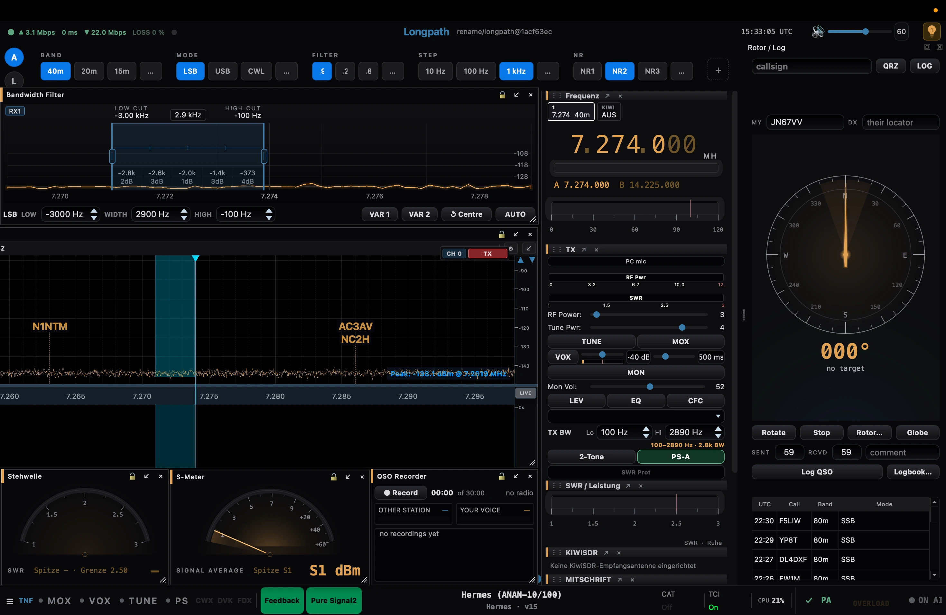946x615 pixels.
Task: Start recording with the Record button
Action: pyautogui.click(x=401, y=493)
